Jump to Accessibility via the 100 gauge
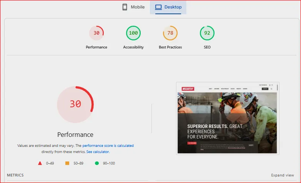The height and width of the screenshot is (183, 301). pyautogui.click(x=133, y=33)
